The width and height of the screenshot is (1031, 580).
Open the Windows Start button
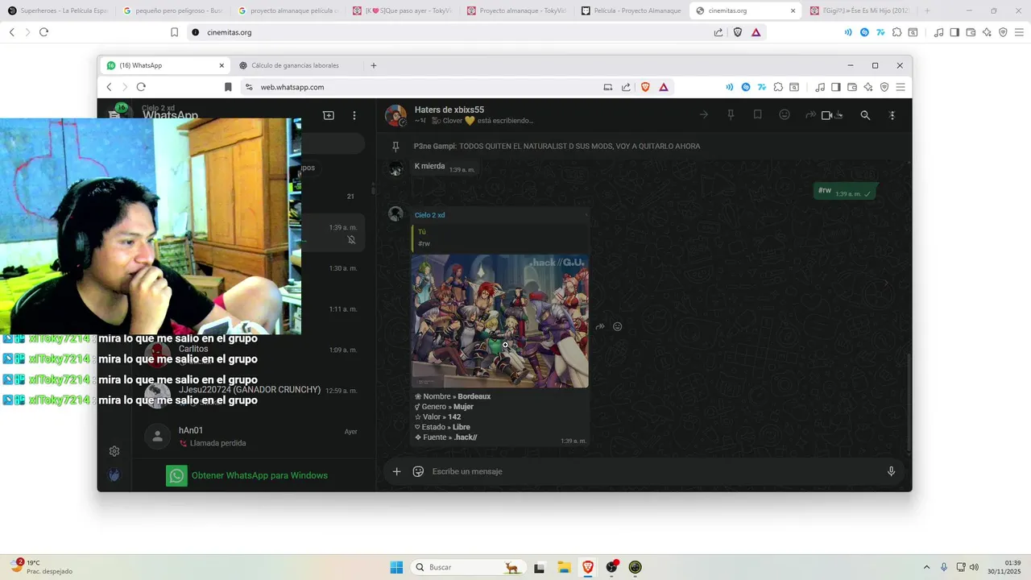(x=396, y=567)
